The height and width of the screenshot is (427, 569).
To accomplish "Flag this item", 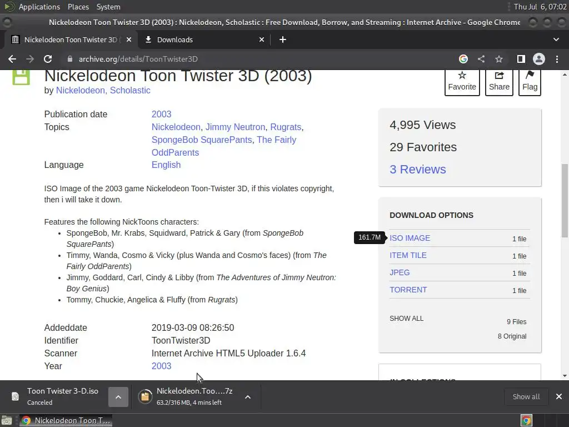I will [530, 82].
